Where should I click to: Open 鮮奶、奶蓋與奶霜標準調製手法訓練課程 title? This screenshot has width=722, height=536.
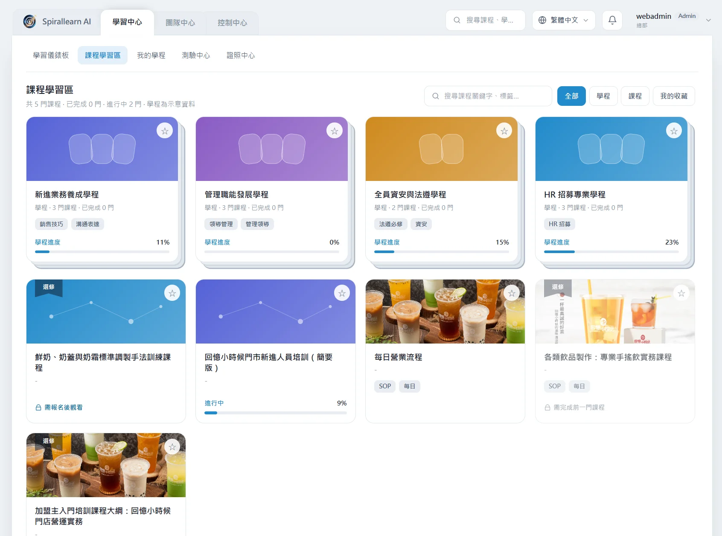(x=103, y=362)
